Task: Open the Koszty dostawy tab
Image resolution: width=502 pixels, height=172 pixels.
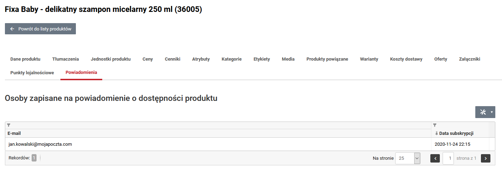Action: tap(406, 59)
